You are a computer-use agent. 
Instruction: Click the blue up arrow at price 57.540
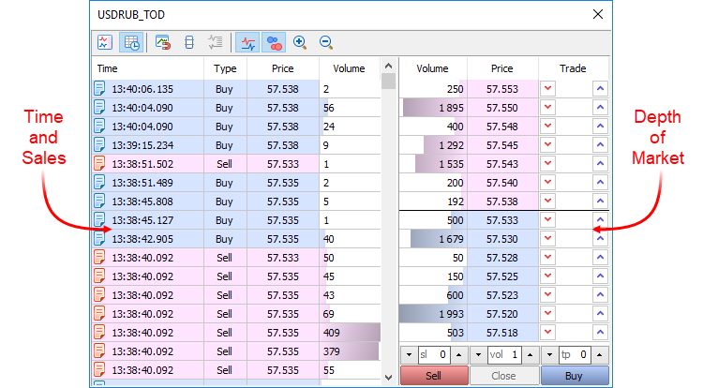[600, 183]
